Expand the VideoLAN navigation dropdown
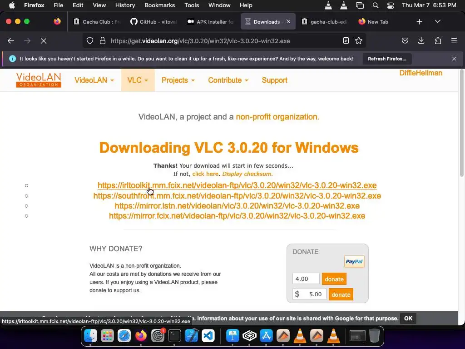 pyautogui.click(x=94, y=80)
